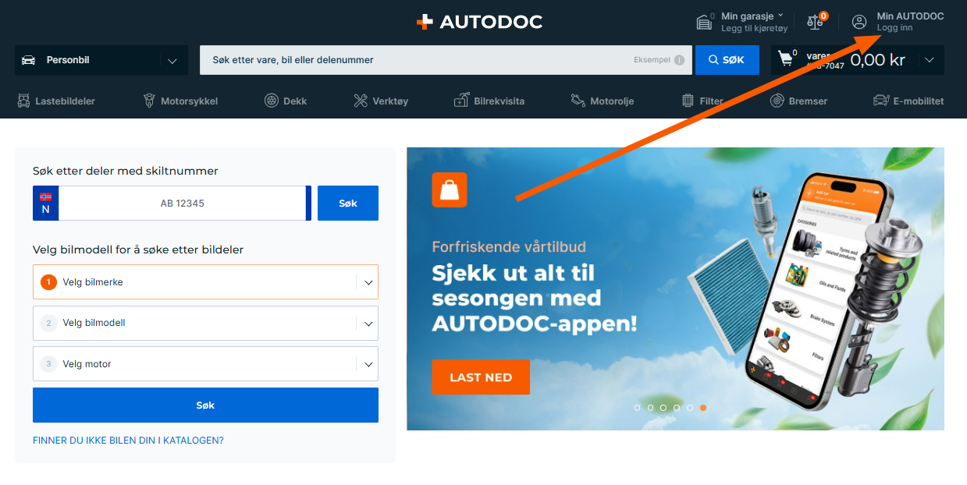Screen dimensions: 967x485
Task: Click Legg til kjøretøy link
Action: 756,28
